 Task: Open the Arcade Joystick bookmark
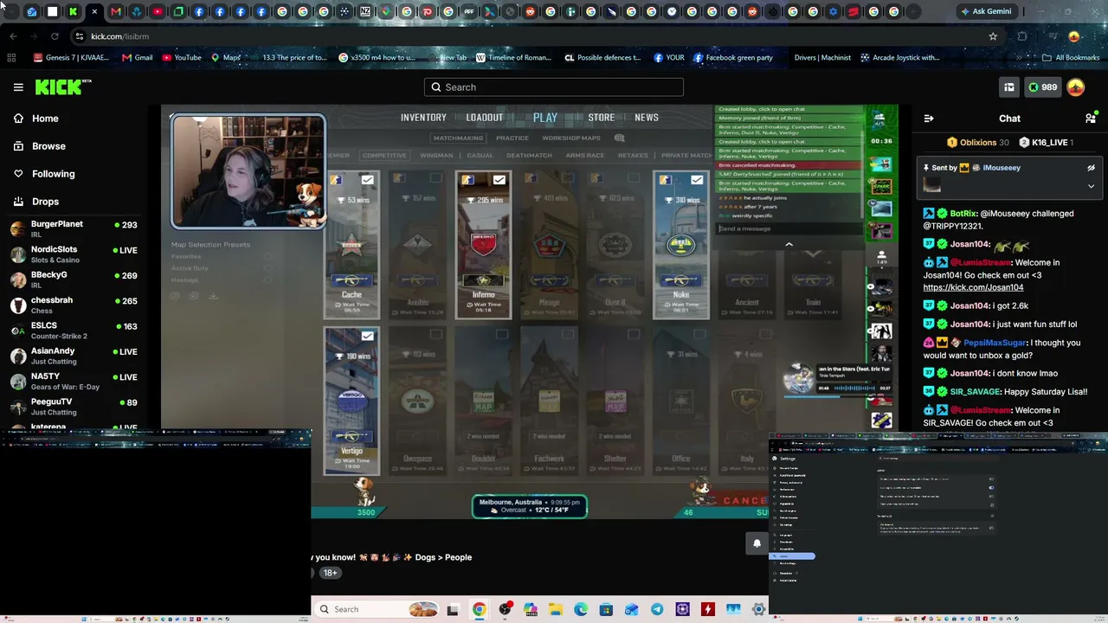[x=900, y=58]
